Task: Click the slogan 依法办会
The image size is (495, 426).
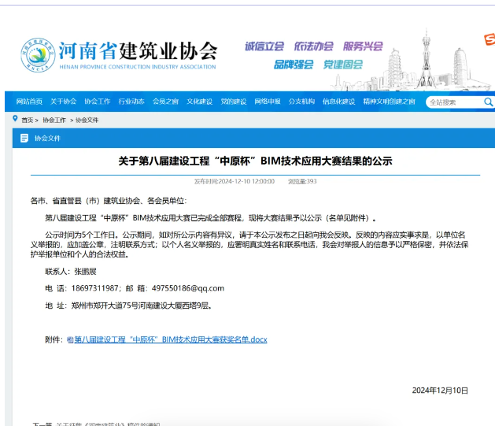Action: tap(314, 46)
